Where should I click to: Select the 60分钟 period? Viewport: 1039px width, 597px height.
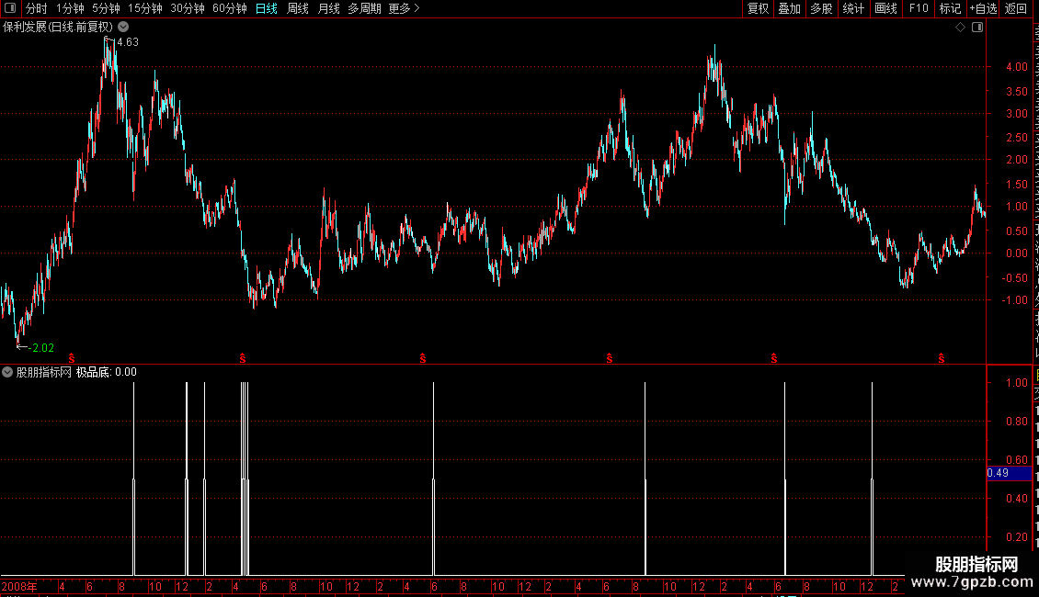(229, 8)
